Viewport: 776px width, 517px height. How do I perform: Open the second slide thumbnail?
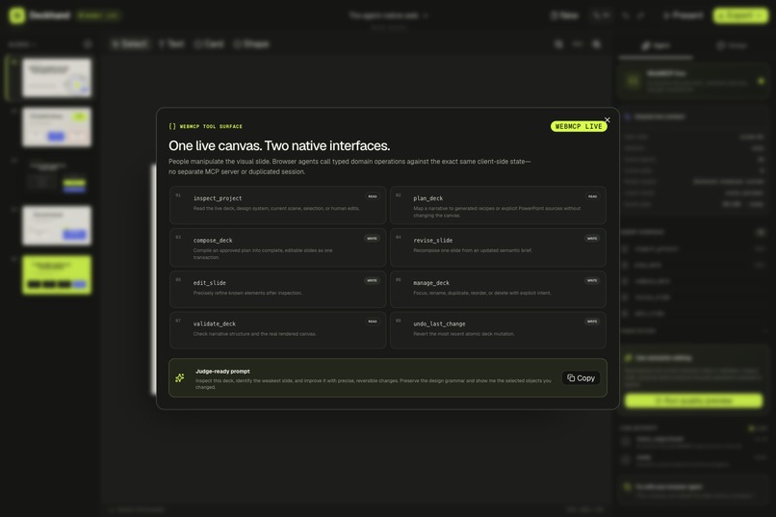click(x=57, y=127)
